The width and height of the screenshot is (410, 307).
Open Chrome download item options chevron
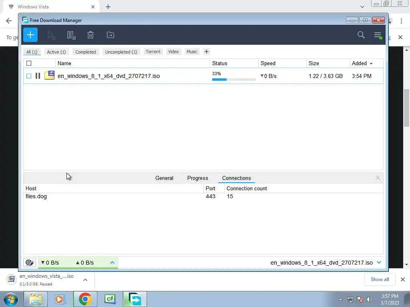85,280
